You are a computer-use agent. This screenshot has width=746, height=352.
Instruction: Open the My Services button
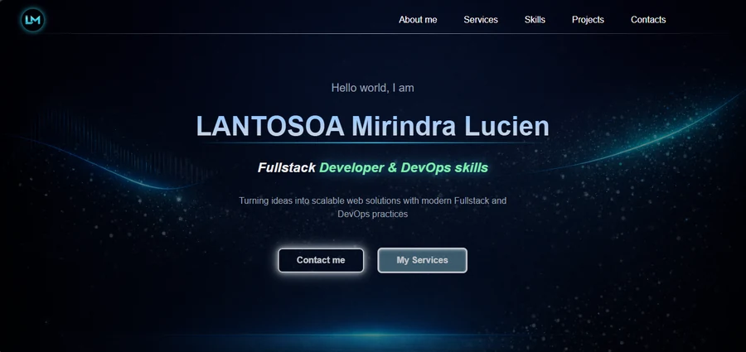pyautogui.click(x=422, y=260)
